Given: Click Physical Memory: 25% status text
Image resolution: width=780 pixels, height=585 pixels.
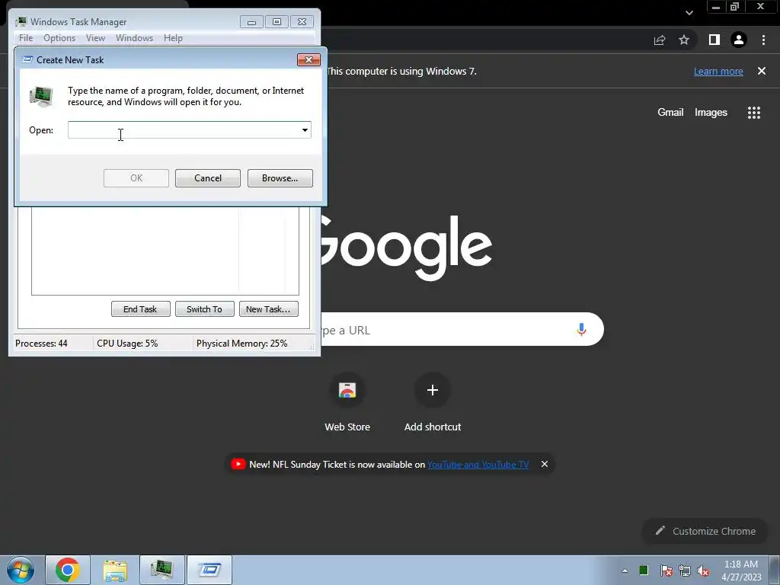Looking at the screenshot, I should [x=241, y=344].
